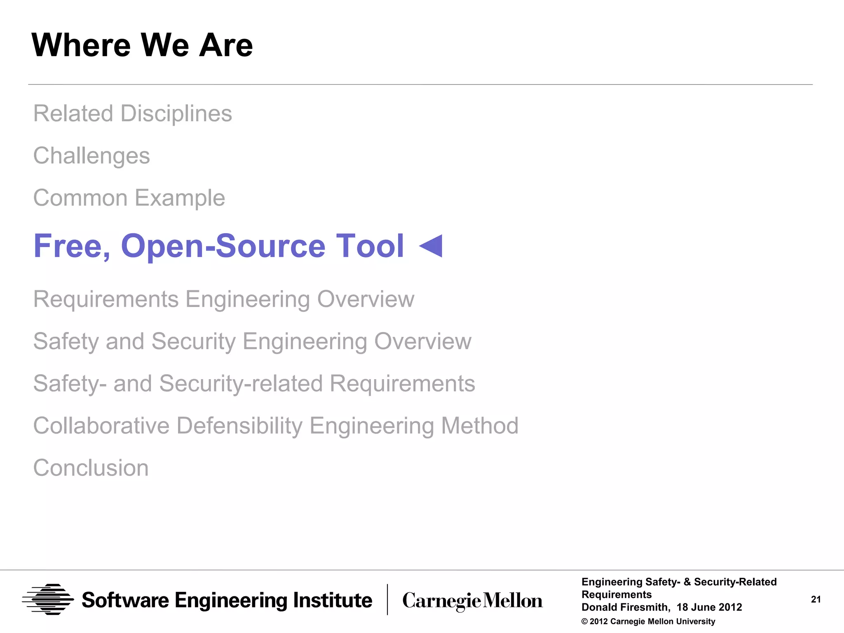Click the 'Challenges' agenda line
Viewport: 844px width, 633px height.
(x=91, y=156)
